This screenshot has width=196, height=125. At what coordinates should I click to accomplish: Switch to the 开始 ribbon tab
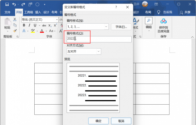(x=19, y=12)
